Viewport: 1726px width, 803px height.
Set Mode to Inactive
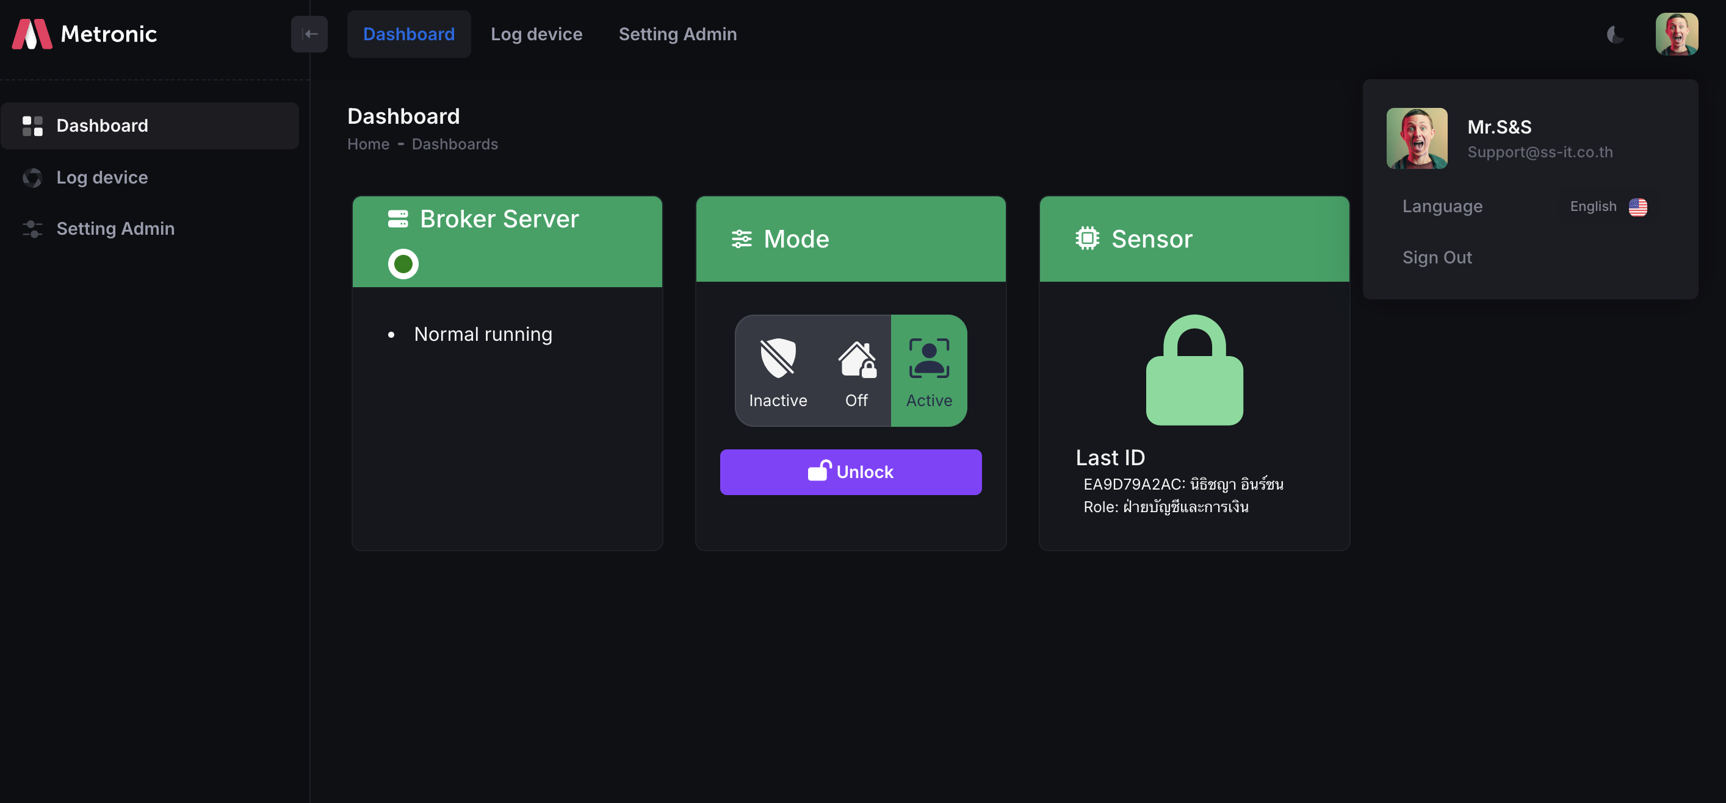click(x=777, y=370)
